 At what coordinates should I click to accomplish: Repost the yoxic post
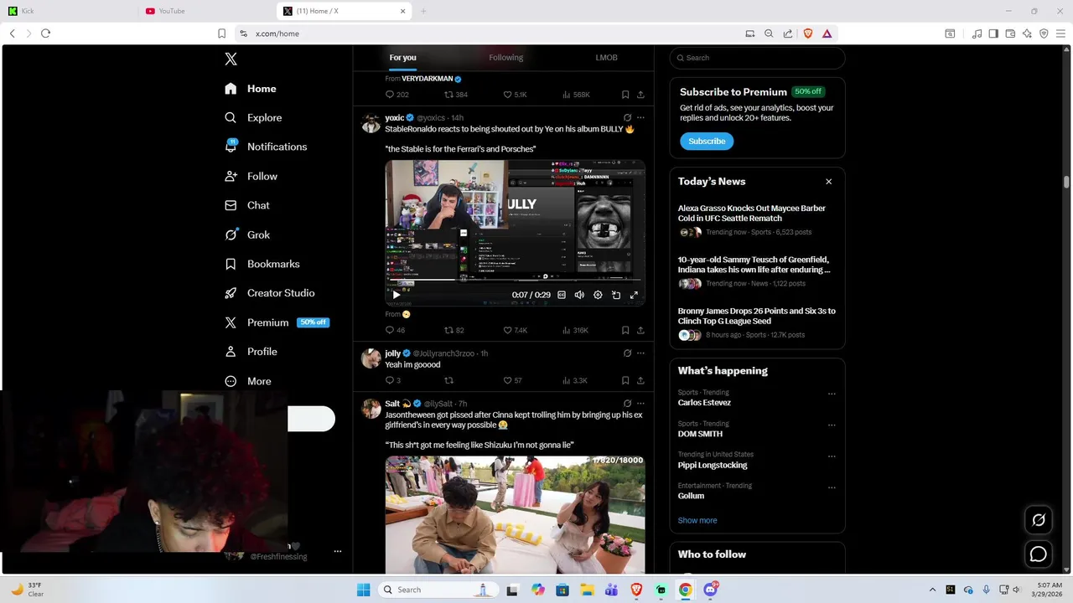tap(454, 330)
